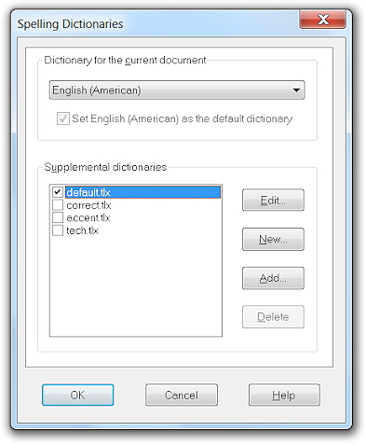Create a dictionary with New... button
The image size is (366, 445).
[x=273, y=239]
